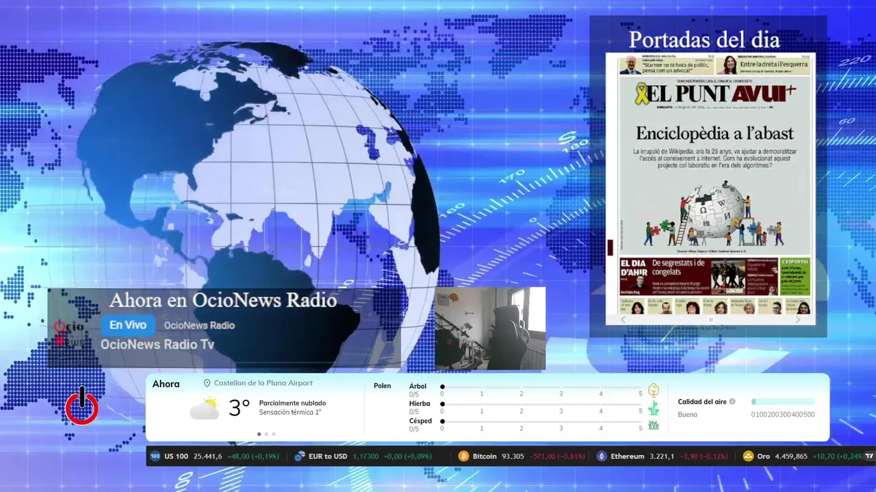876x492 pixels.
Task: Open the Ethereum ticker label
Action: 628,456
